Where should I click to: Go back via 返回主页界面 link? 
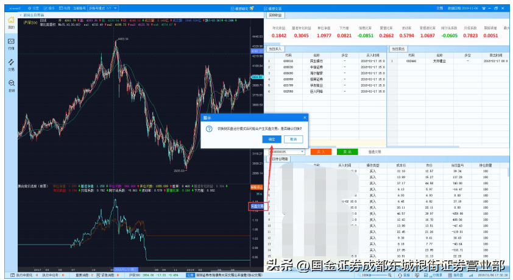click(32, 15)
